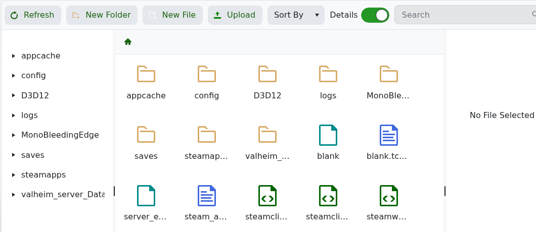Expand the logs tree node arrow
The image size is (536, 232).
(x=13, y=115)
